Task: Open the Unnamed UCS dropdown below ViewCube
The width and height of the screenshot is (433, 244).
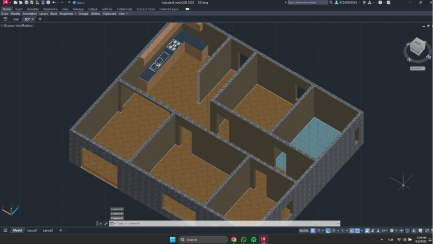Action: [x=418, y=68]
